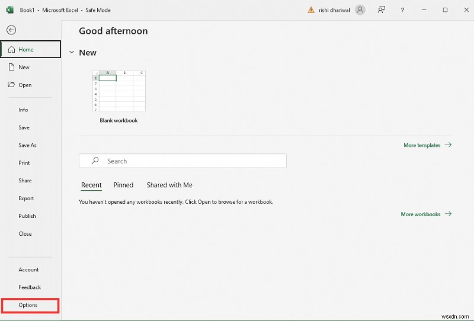Open Excel Options
The width and height of the screenshot is (474, 321).
click(30, 305)
